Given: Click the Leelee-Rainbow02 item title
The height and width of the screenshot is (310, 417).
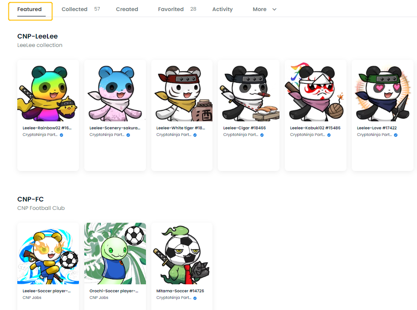Looking at the screenshot, I should [x=47, y=128].
